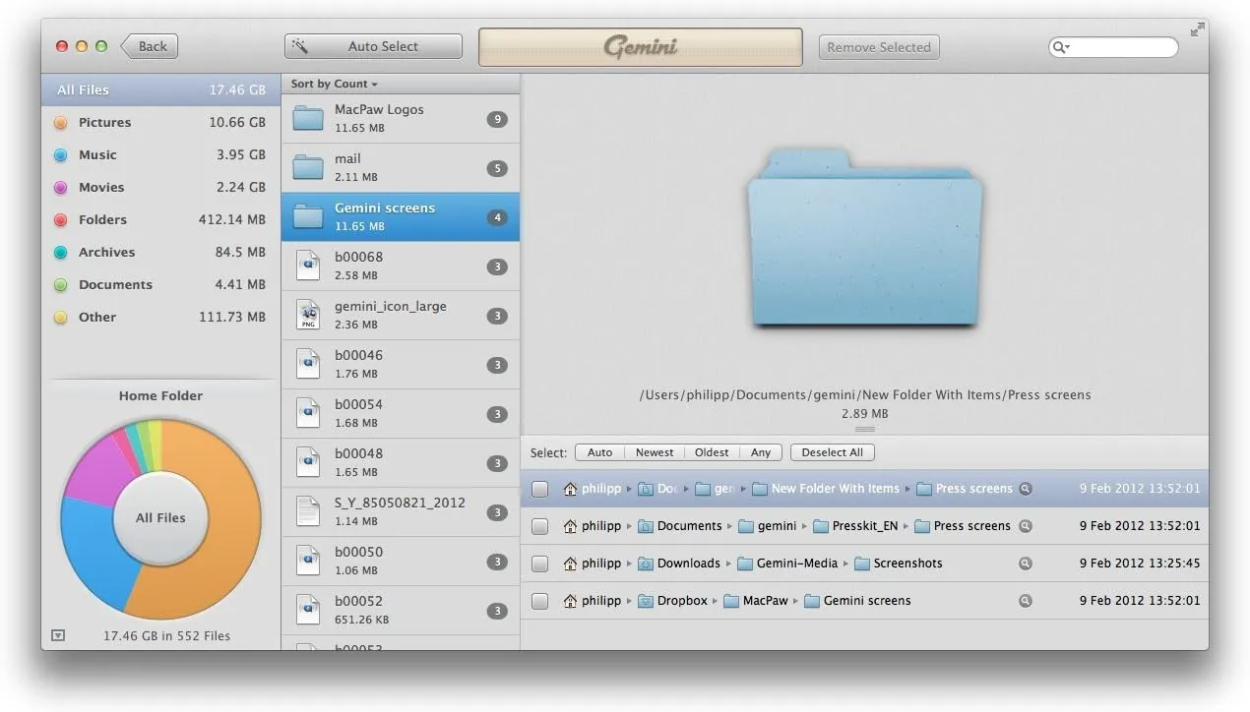Image resolution: width=1250 pixels, height=712 pixels.
Task: Click Dropbox folder icon in path
Action: pos(646,601)
